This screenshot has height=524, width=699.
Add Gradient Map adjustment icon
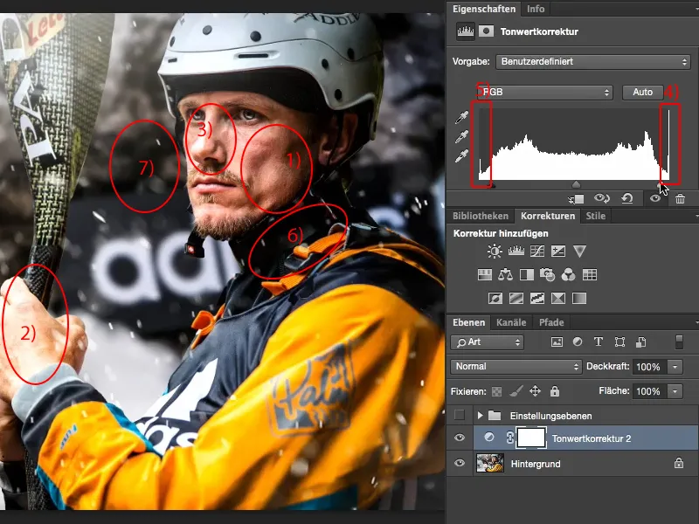coord(579,298)
